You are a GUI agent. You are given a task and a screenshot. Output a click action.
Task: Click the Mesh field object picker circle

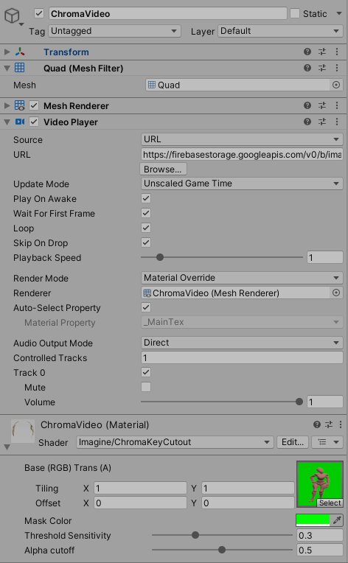point(336,85)
